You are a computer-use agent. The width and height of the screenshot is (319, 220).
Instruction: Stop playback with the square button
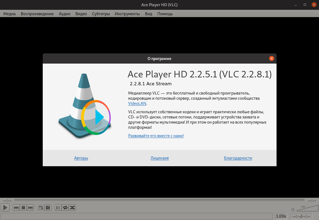click(23, 208)
